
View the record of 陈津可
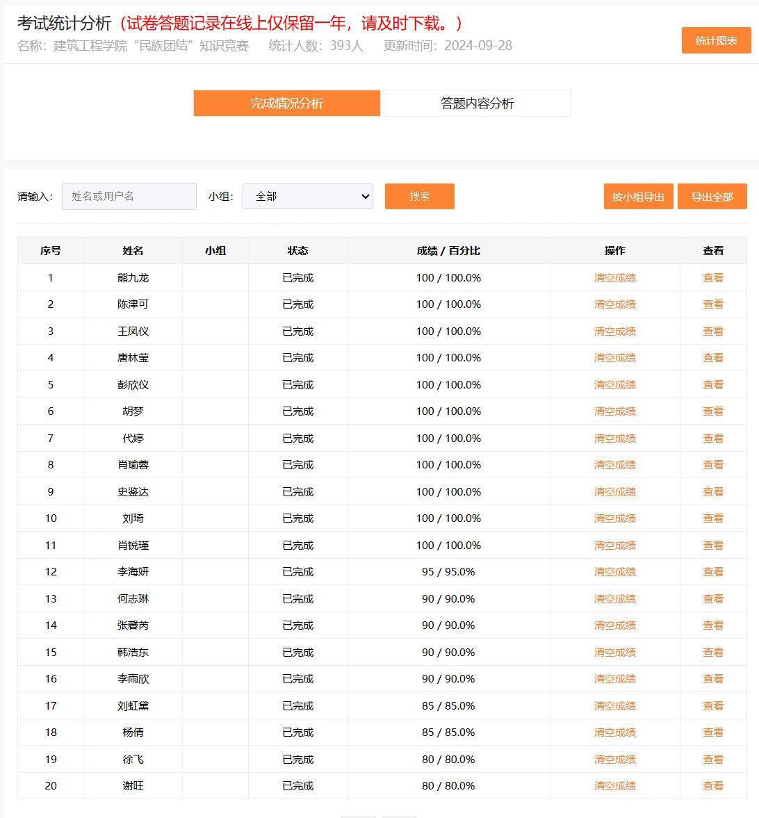(713, 304)
